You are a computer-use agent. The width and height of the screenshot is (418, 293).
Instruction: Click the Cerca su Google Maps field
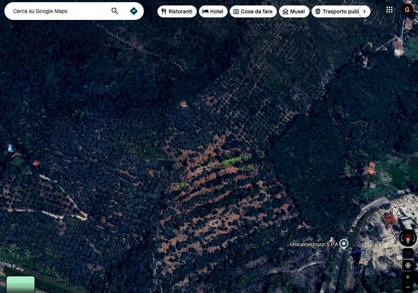click(x=57, y=11)
